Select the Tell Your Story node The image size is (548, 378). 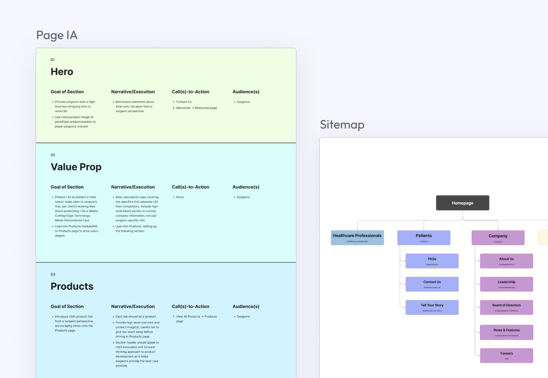pos(432,307)
